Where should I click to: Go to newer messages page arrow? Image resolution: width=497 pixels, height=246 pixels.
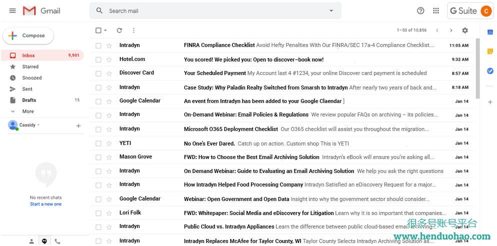[437, 30]
